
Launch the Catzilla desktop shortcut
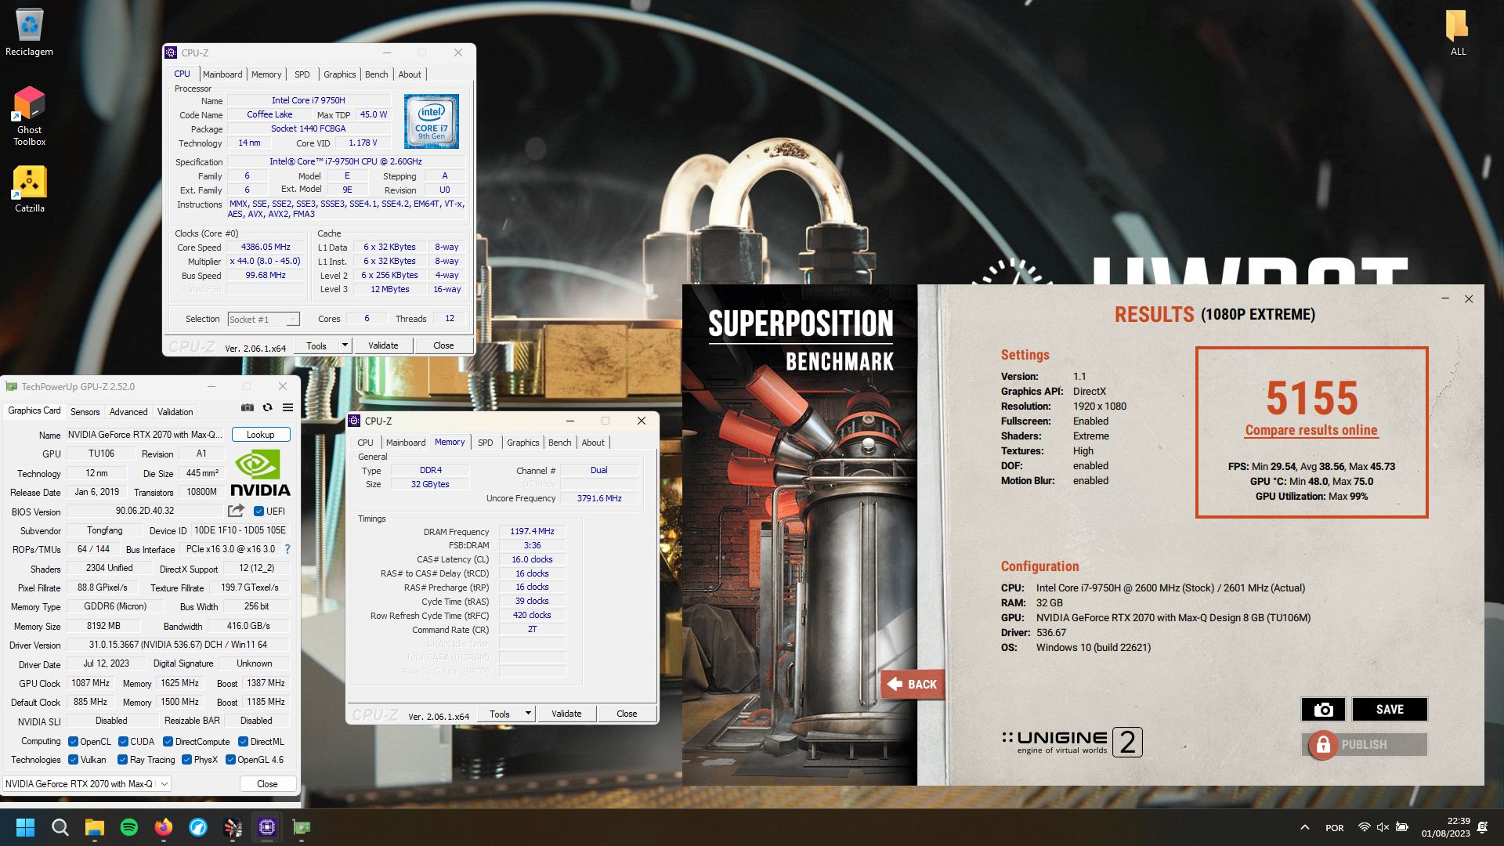point(30,189)
